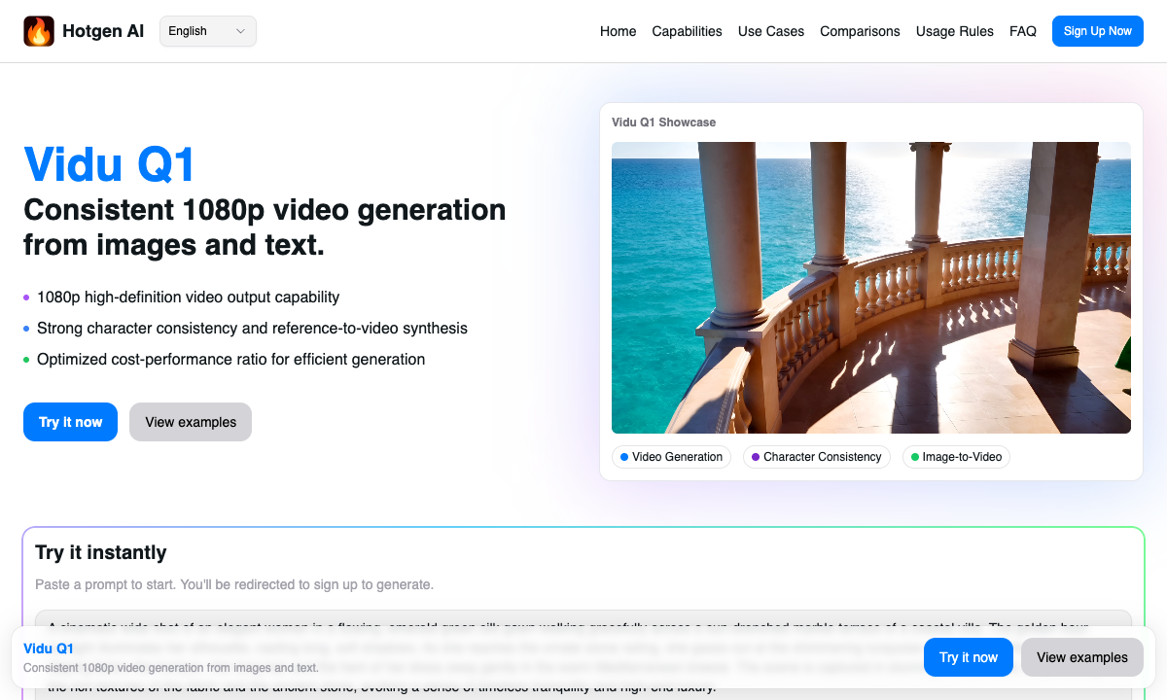Go to the Home nav link
1167x700 pixels.
618,31
